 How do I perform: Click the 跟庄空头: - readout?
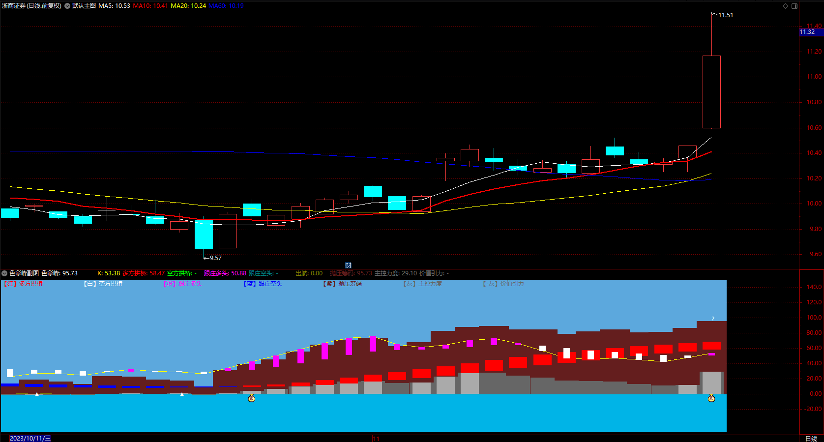click(x=264, y=273)
